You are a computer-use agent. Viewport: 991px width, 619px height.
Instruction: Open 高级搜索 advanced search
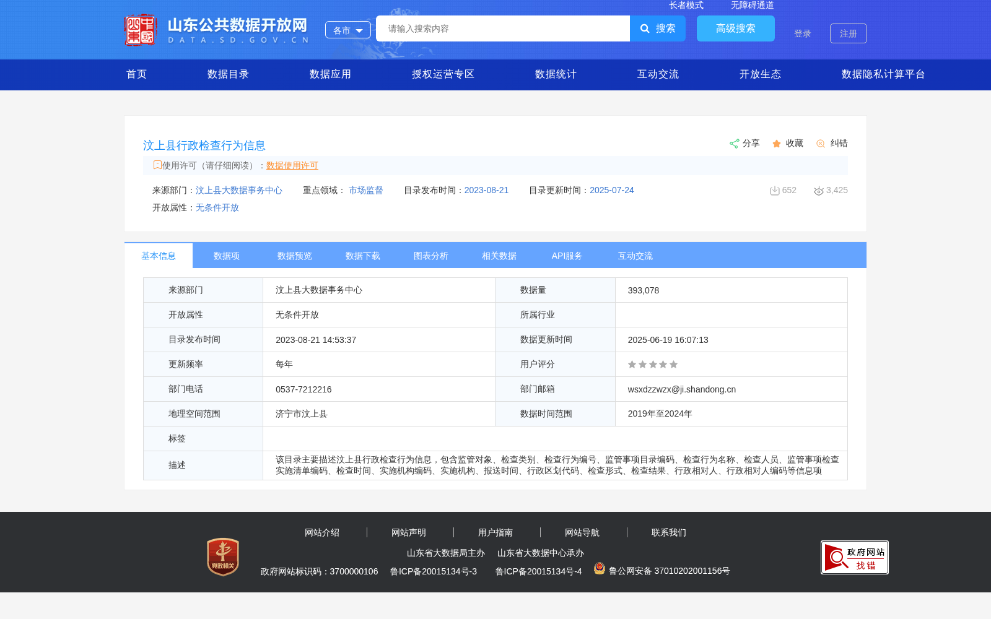(x=735, y=28)
